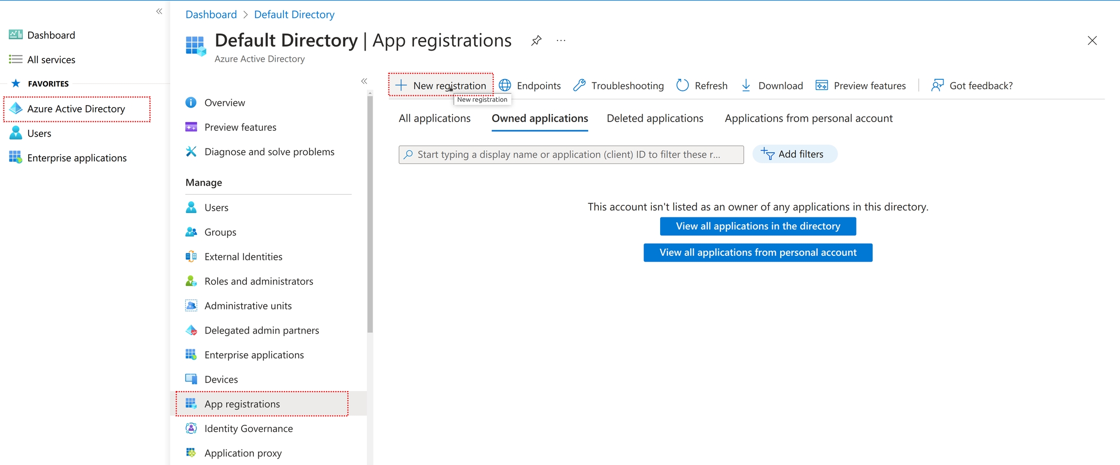
Task: Click the Troubleshooting wrench icon
Action: point(579,86)
